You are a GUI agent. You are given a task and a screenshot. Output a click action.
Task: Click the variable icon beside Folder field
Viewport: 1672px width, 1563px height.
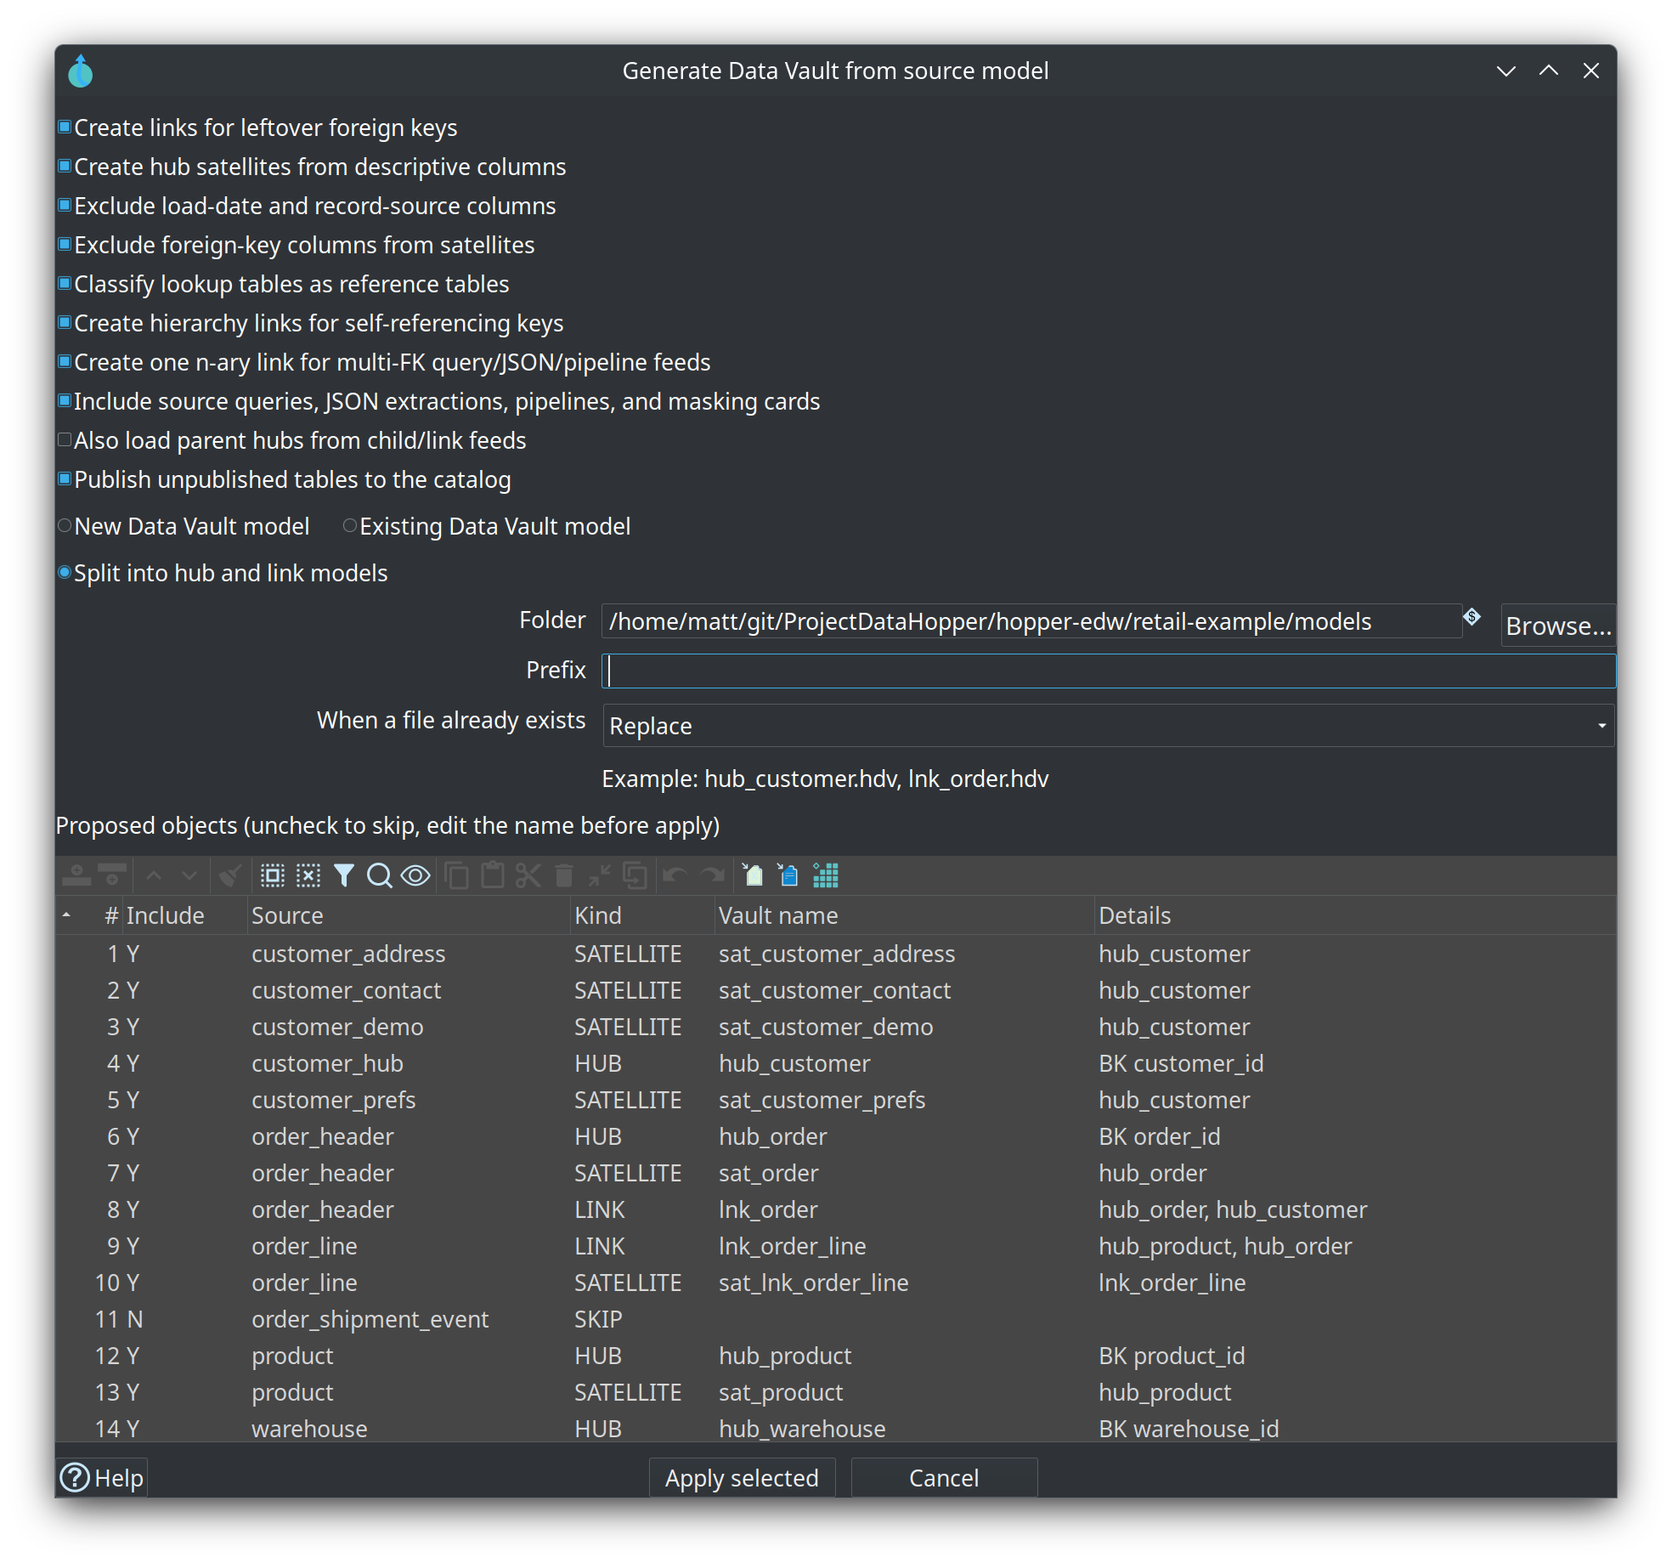[x=1472, y=617]
